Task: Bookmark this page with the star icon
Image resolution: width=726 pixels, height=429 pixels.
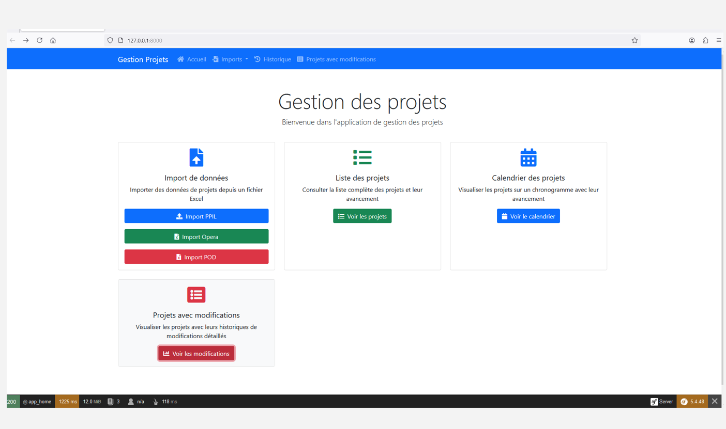Action: 634,40
